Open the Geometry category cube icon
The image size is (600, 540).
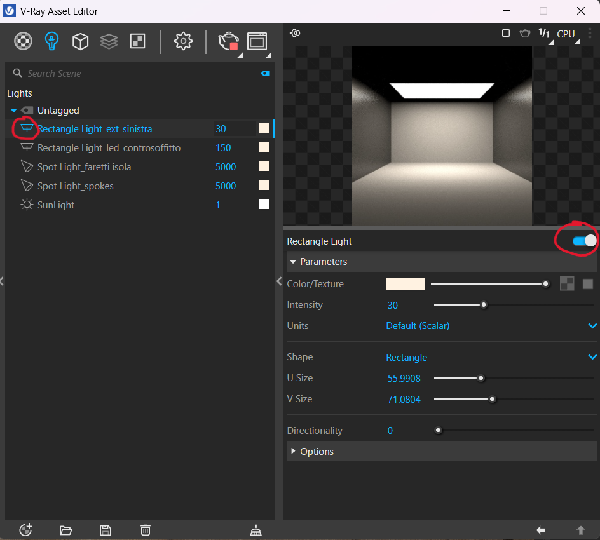pyautogui.click(x=80, y=41)
